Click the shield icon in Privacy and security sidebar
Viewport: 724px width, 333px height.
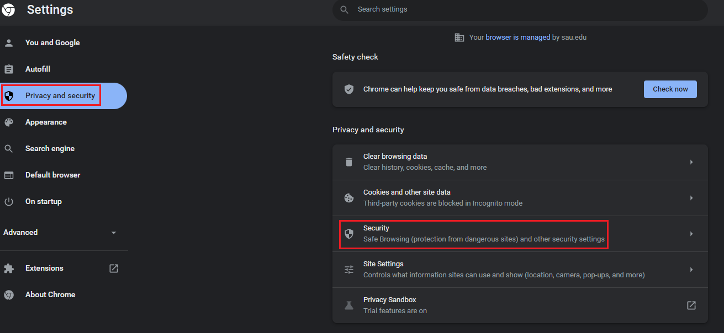[x=9, y=96]
